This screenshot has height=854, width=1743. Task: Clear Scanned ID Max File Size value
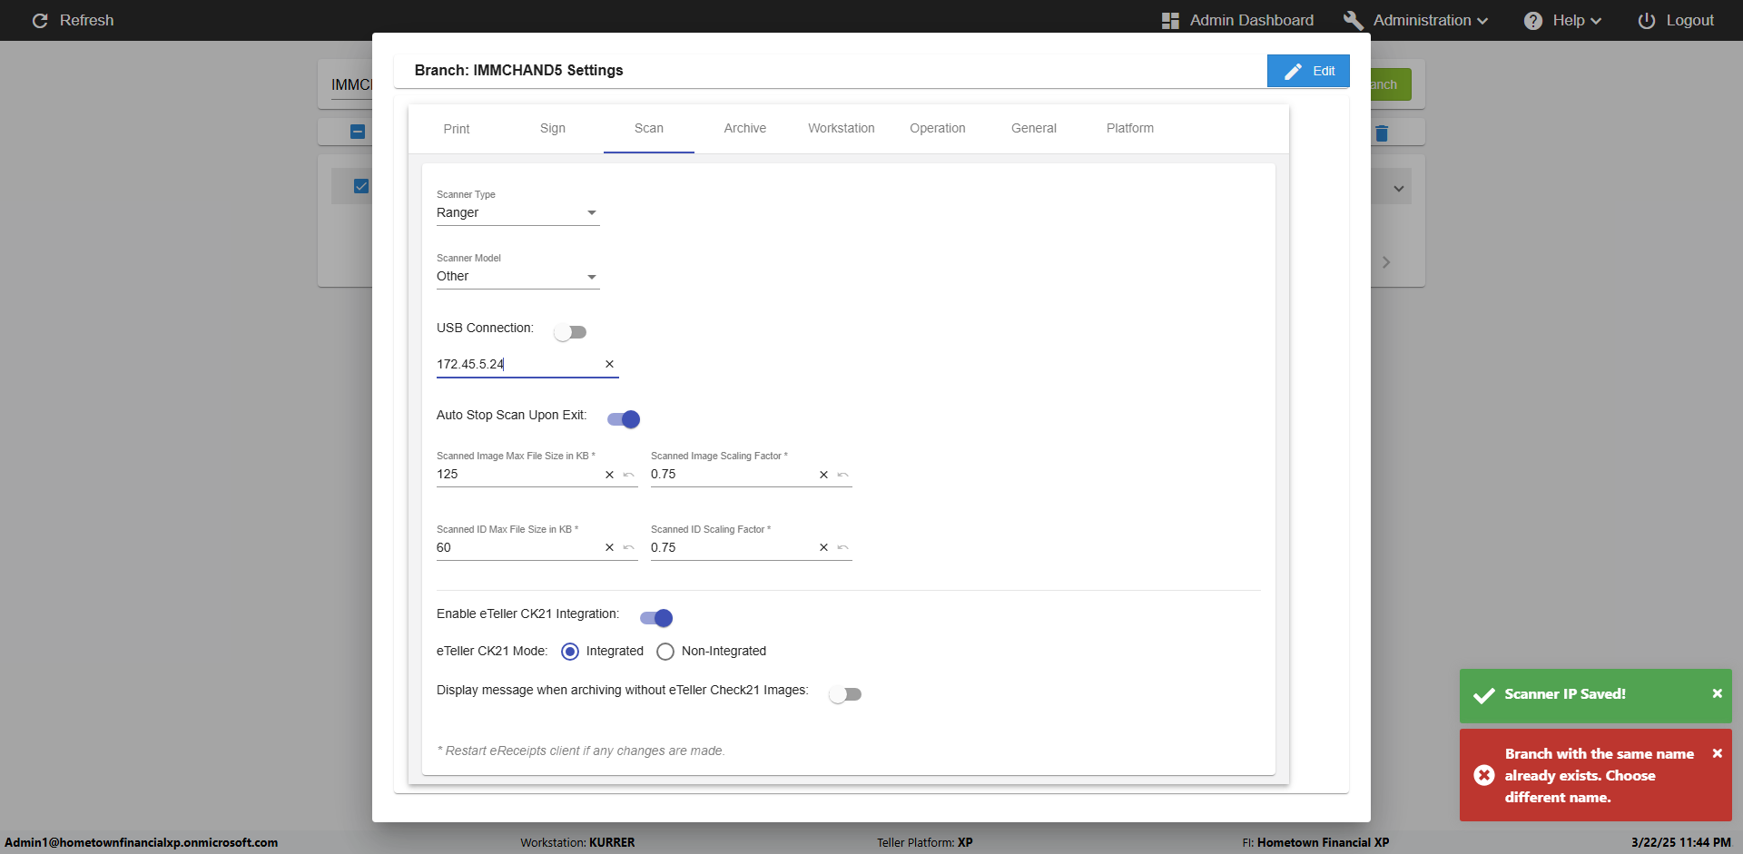click(x=609, y=547)
